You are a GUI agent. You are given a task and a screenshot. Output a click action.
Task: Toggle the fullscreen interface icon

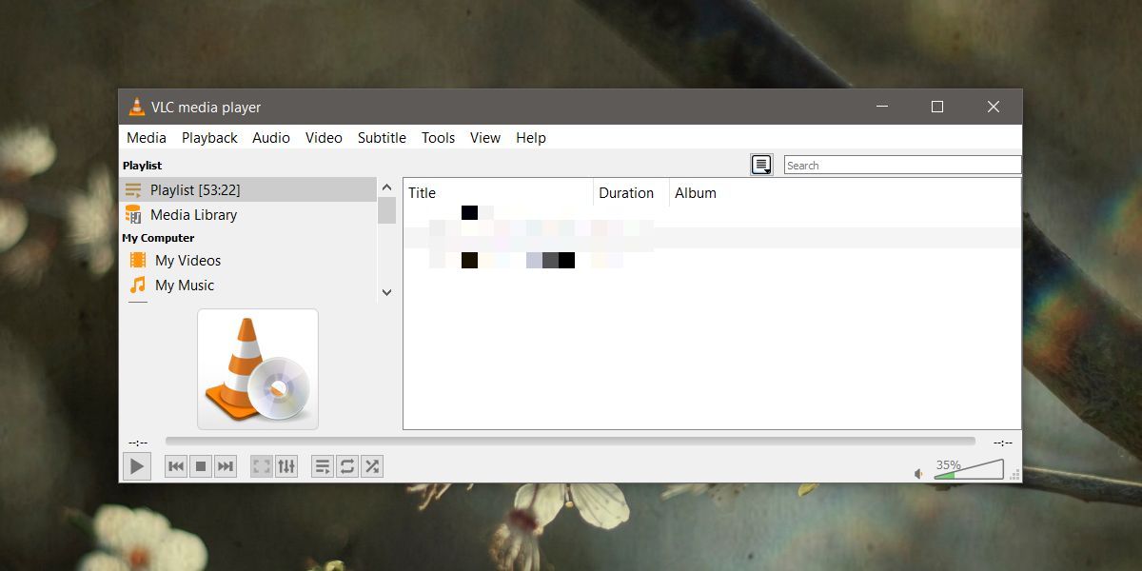[x=260, y=466]
